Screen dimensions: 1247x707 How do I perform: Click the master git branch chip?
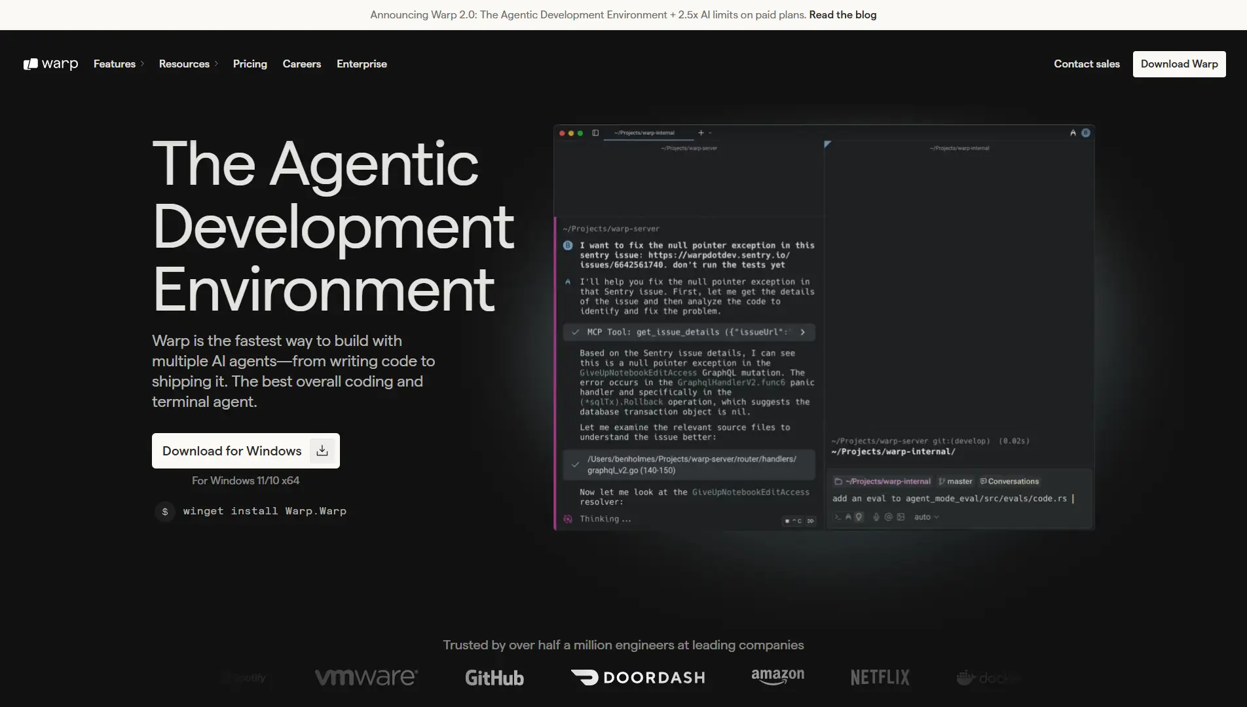(956, 482)
